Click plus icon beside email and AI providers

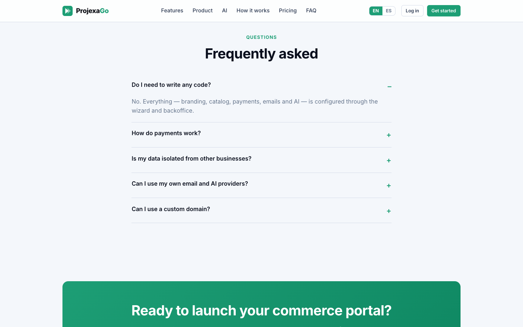coord(389,186)
